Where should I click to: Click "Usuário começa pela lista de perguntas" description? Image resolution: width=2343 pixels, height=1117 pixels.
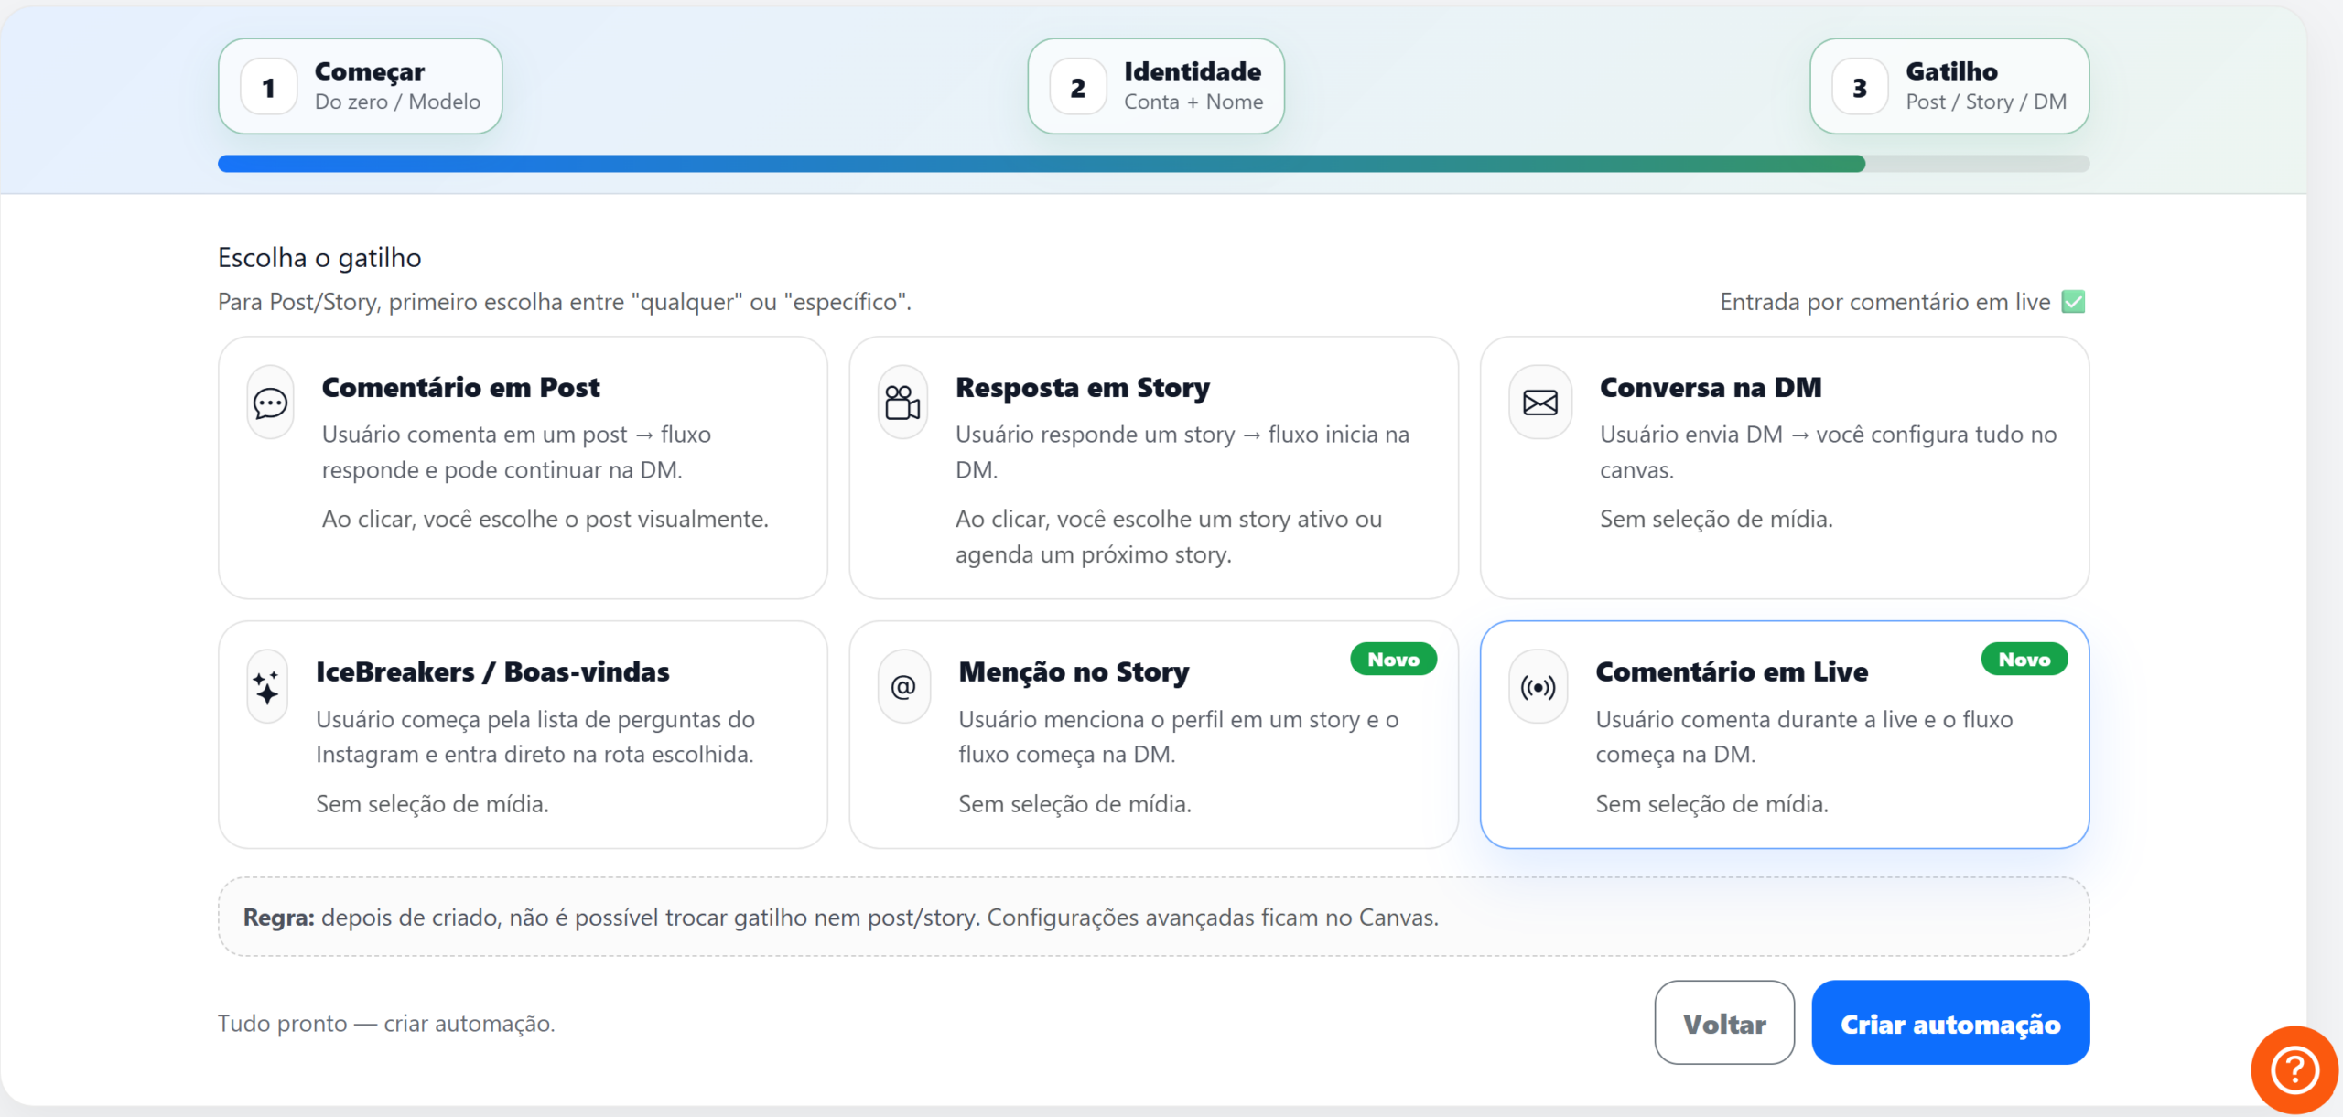[x=535, y=736]
